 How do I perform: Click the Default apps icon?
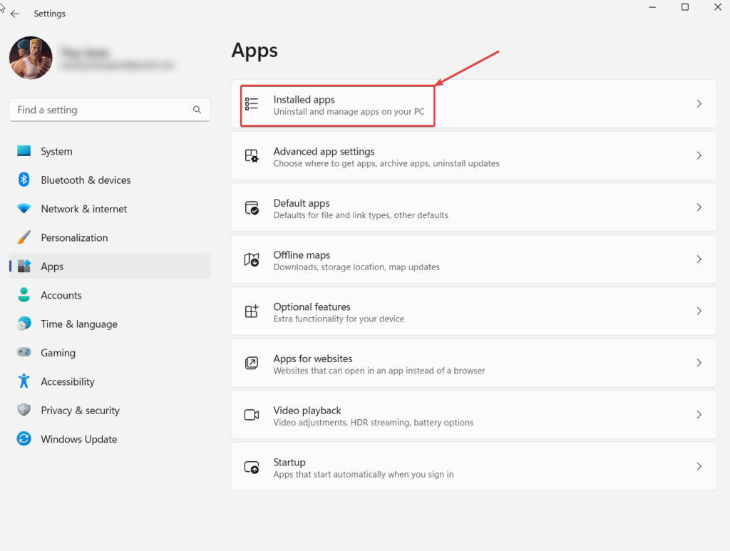pyautogui.click(x=252, y=208)
